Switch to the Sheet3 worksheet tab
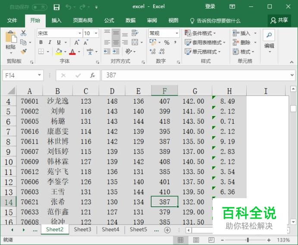This screenshot has width=298, height=245. pyautogui.click(x=82, y=230)
